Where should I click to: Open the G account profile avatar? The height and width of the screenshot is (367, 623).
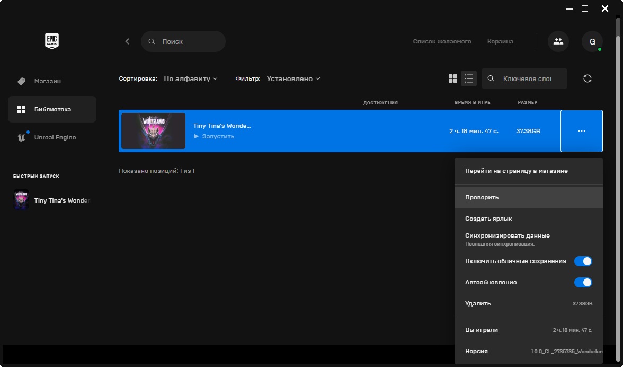click(592, 41)
